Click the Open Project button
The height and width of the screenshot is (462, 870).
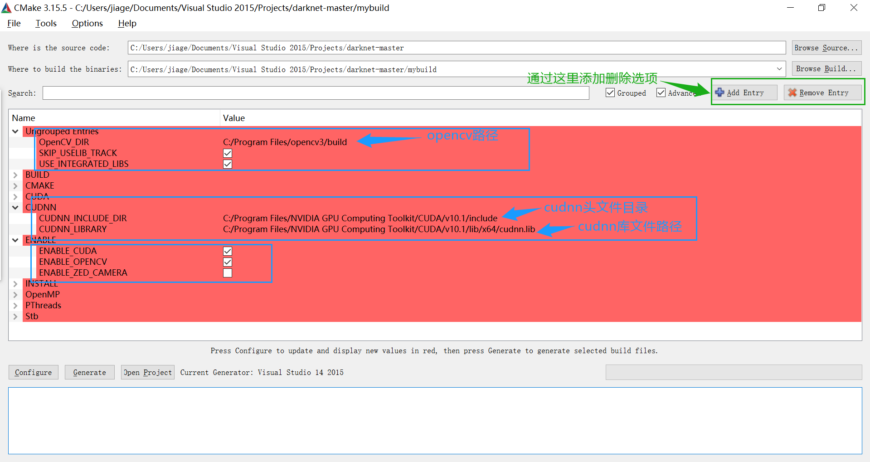point(148,372)
